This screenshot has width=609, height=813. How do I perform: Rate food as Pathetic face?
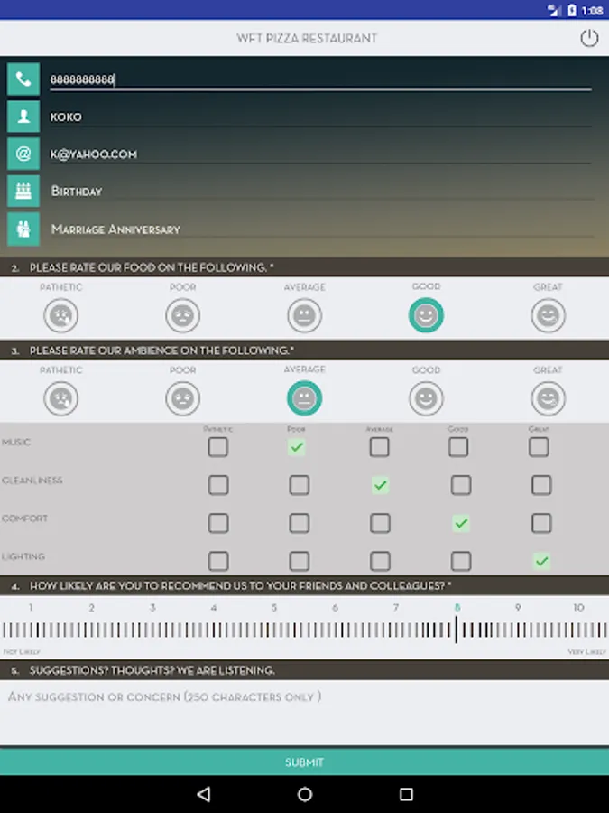pos(61,315)
